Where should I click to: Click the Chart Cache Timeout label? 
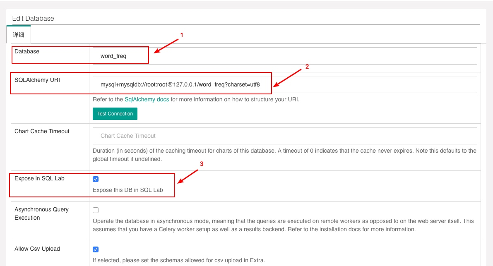pyautogui.click(x=42, y=131)
